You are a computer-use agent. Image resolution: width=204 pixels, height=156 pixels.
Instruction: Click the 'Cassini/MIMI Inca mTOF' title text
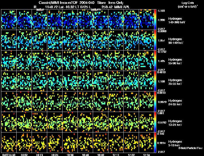[x=58, y=3]
